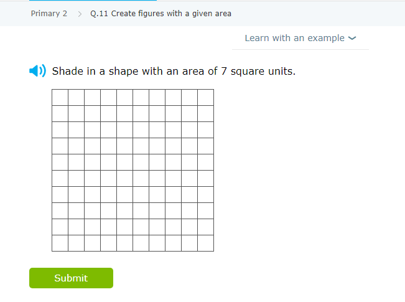The width and height of the screenshot is (405, 302).
Task: Shade the bottom-right grid square
Action: pyautogui.click(x=205, y=243)
